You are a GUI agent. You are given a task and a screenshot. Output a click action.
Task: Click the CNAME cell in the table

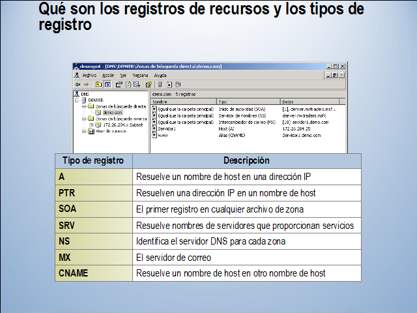pos(94,273)
